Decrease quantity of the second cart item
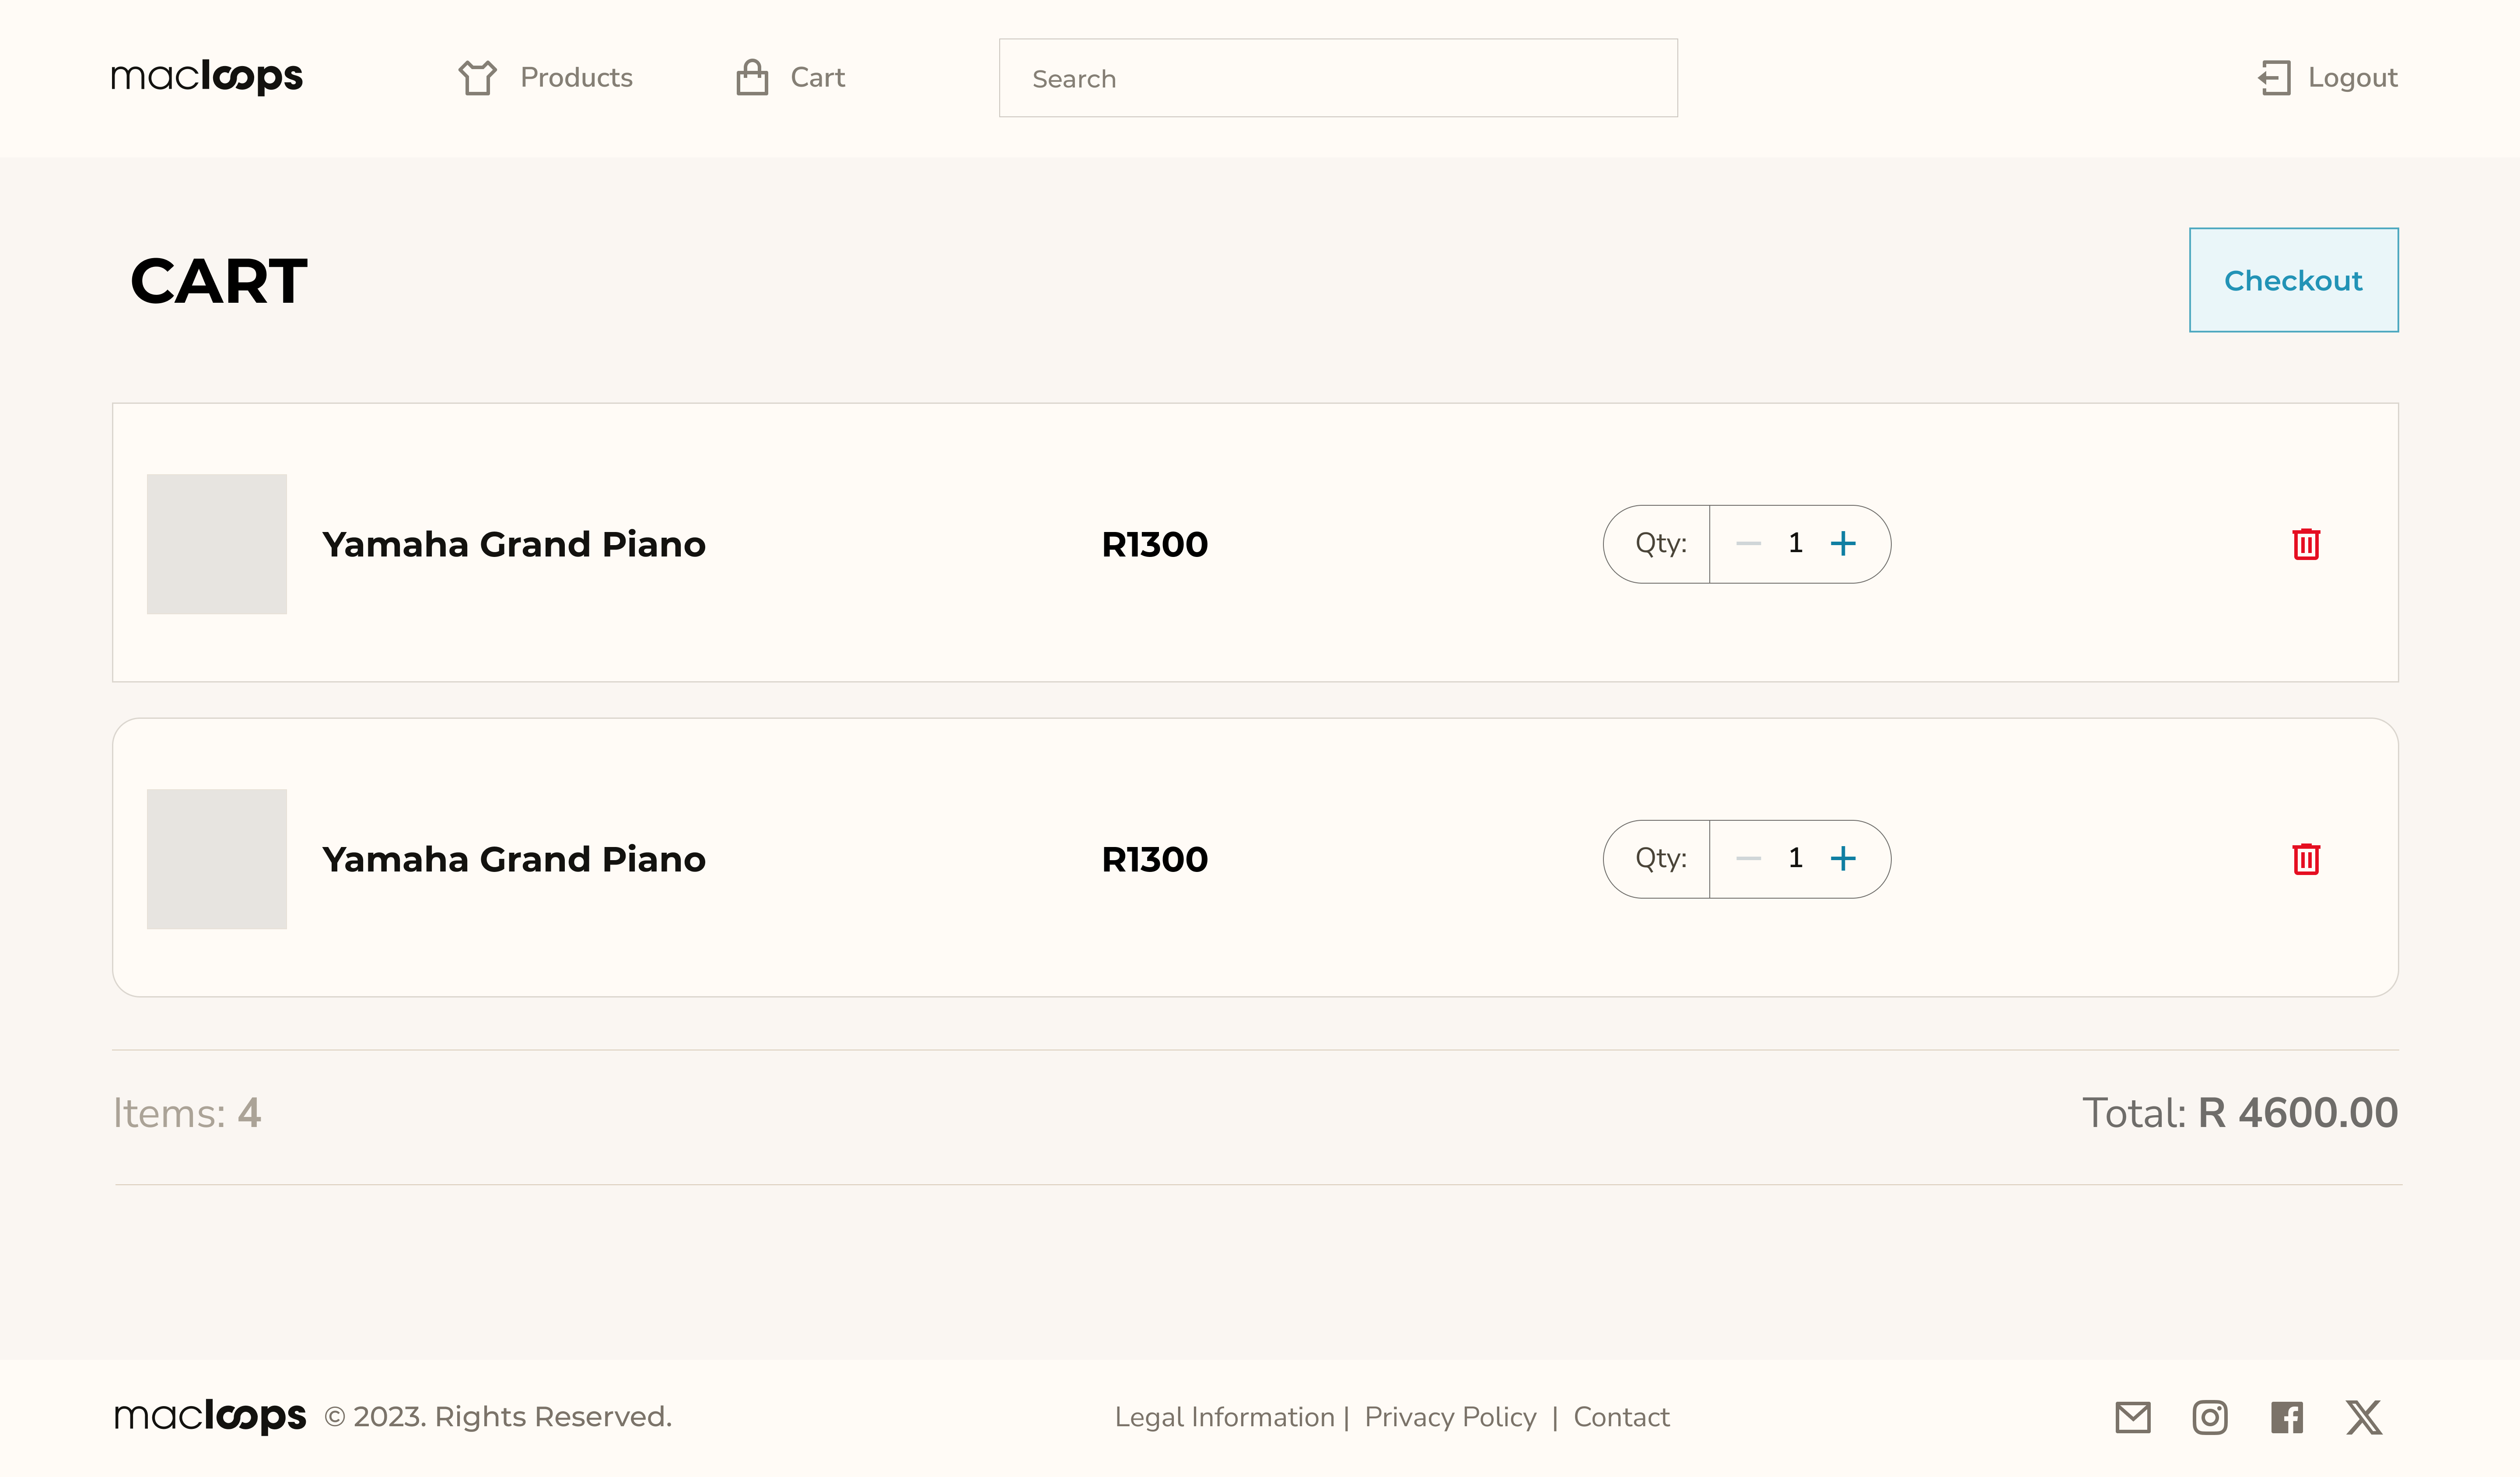2520x1477 pixels. 1748,859
